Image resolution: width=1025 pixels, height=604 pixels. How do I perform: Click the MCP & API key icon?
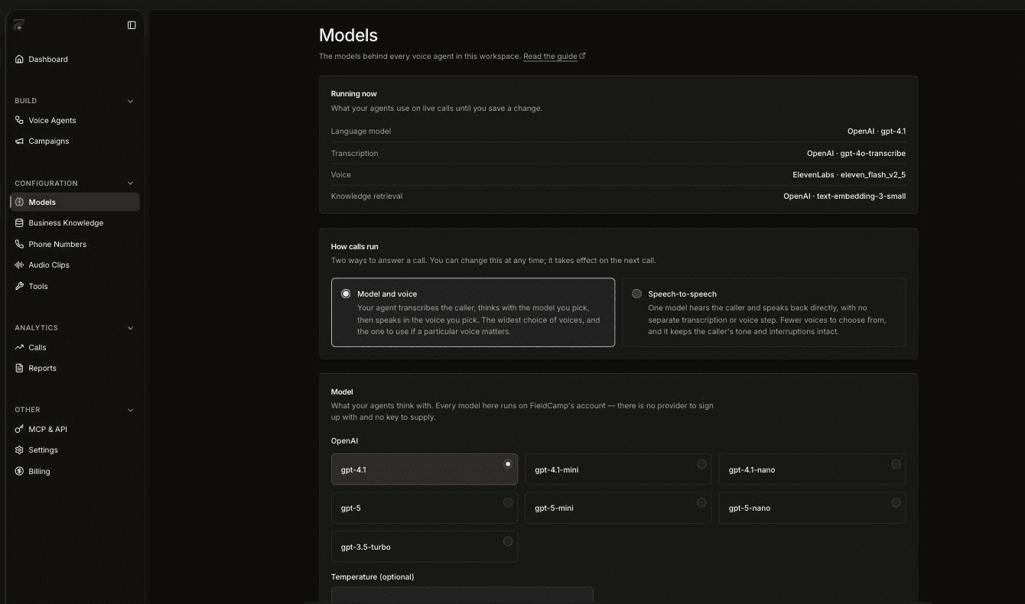(x=19, y=429)
